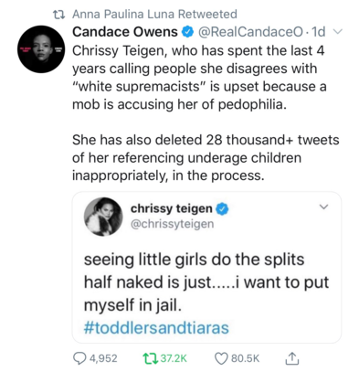Expand the chevron menu next to 1d
The height and width of the screenshot is (372, 359).
pos(338,31)
